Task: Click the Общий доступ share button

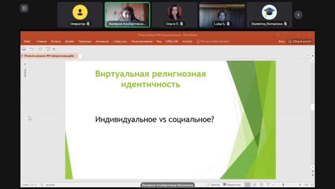Action: (300, 41)
